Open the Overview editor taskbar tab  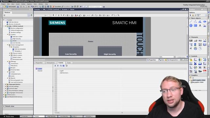(x=26, y=116)
